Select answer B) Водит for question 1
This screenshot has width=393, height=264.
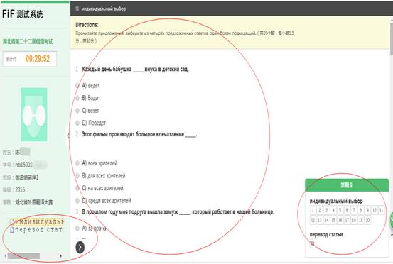point(77,98)
